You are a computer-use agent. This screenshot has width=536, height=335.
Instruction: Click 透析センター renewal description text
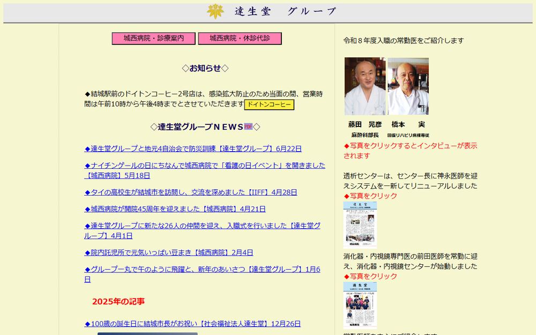[x=410, y=181]
